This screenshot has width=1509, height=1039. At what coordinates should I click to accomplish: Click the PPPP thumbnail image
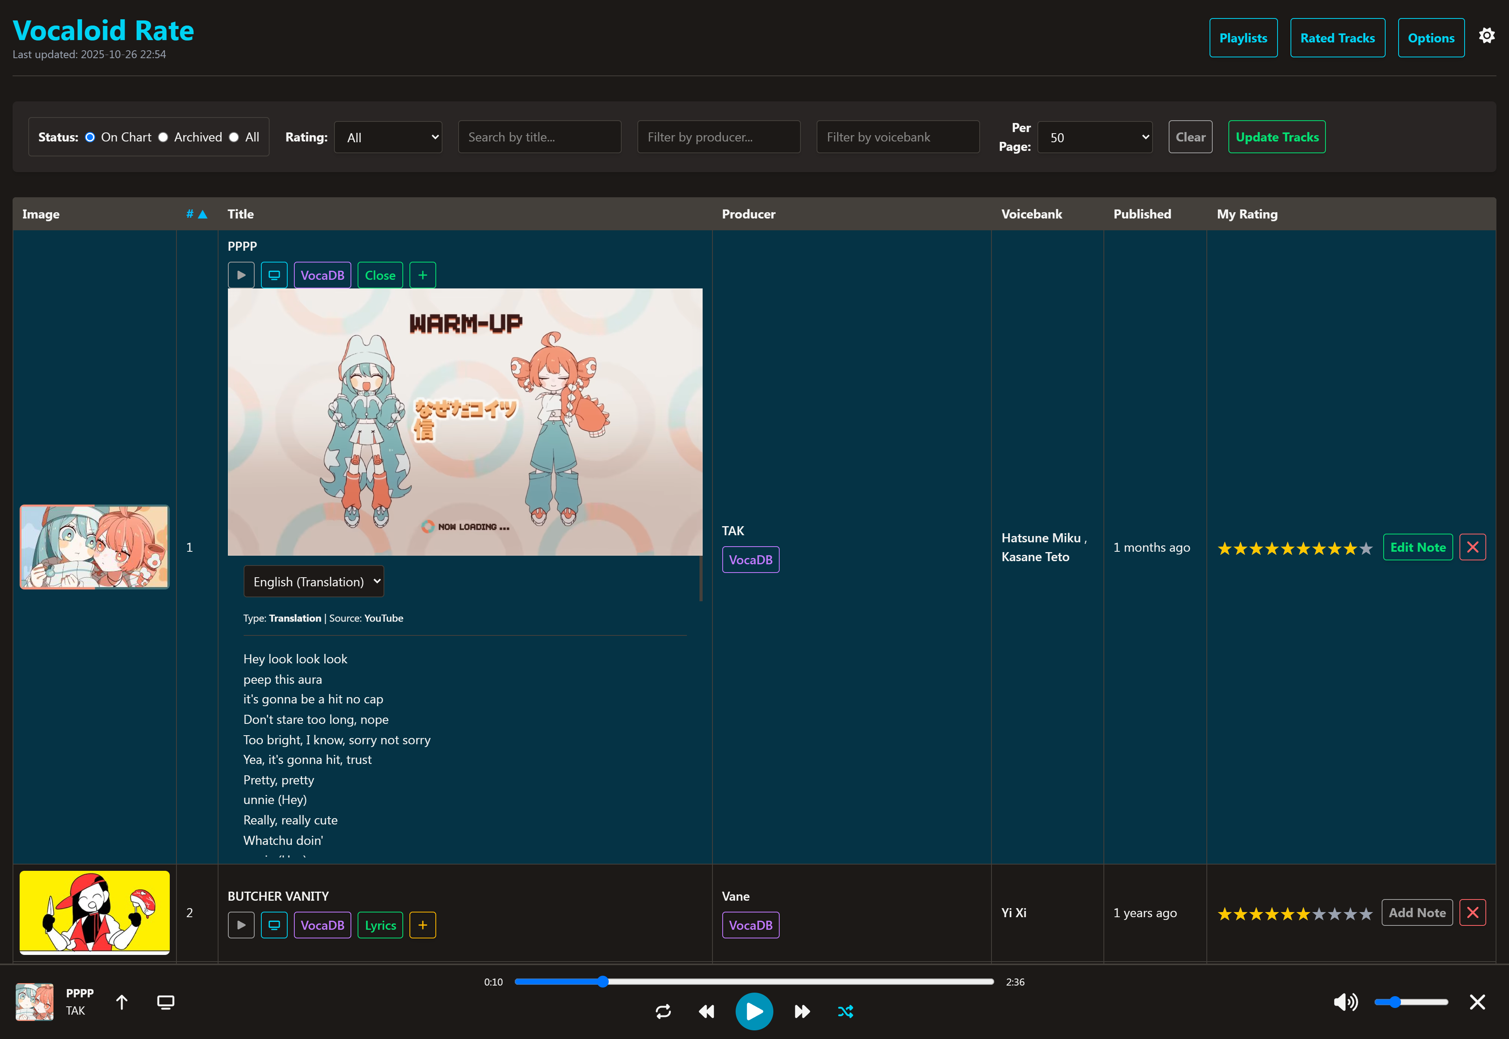pos(94,547)
